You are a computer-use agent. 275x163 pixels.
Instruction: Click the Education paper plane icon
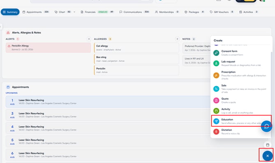coord(216,121)
